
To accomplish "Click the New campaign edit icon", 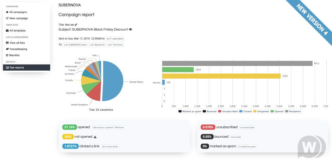I will [x=7, y=18].
